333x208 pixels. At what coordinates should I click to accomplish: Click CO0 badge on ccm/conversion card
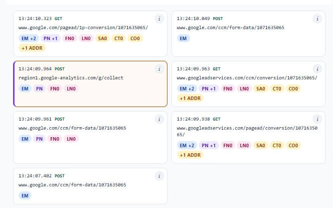(293, 89)
